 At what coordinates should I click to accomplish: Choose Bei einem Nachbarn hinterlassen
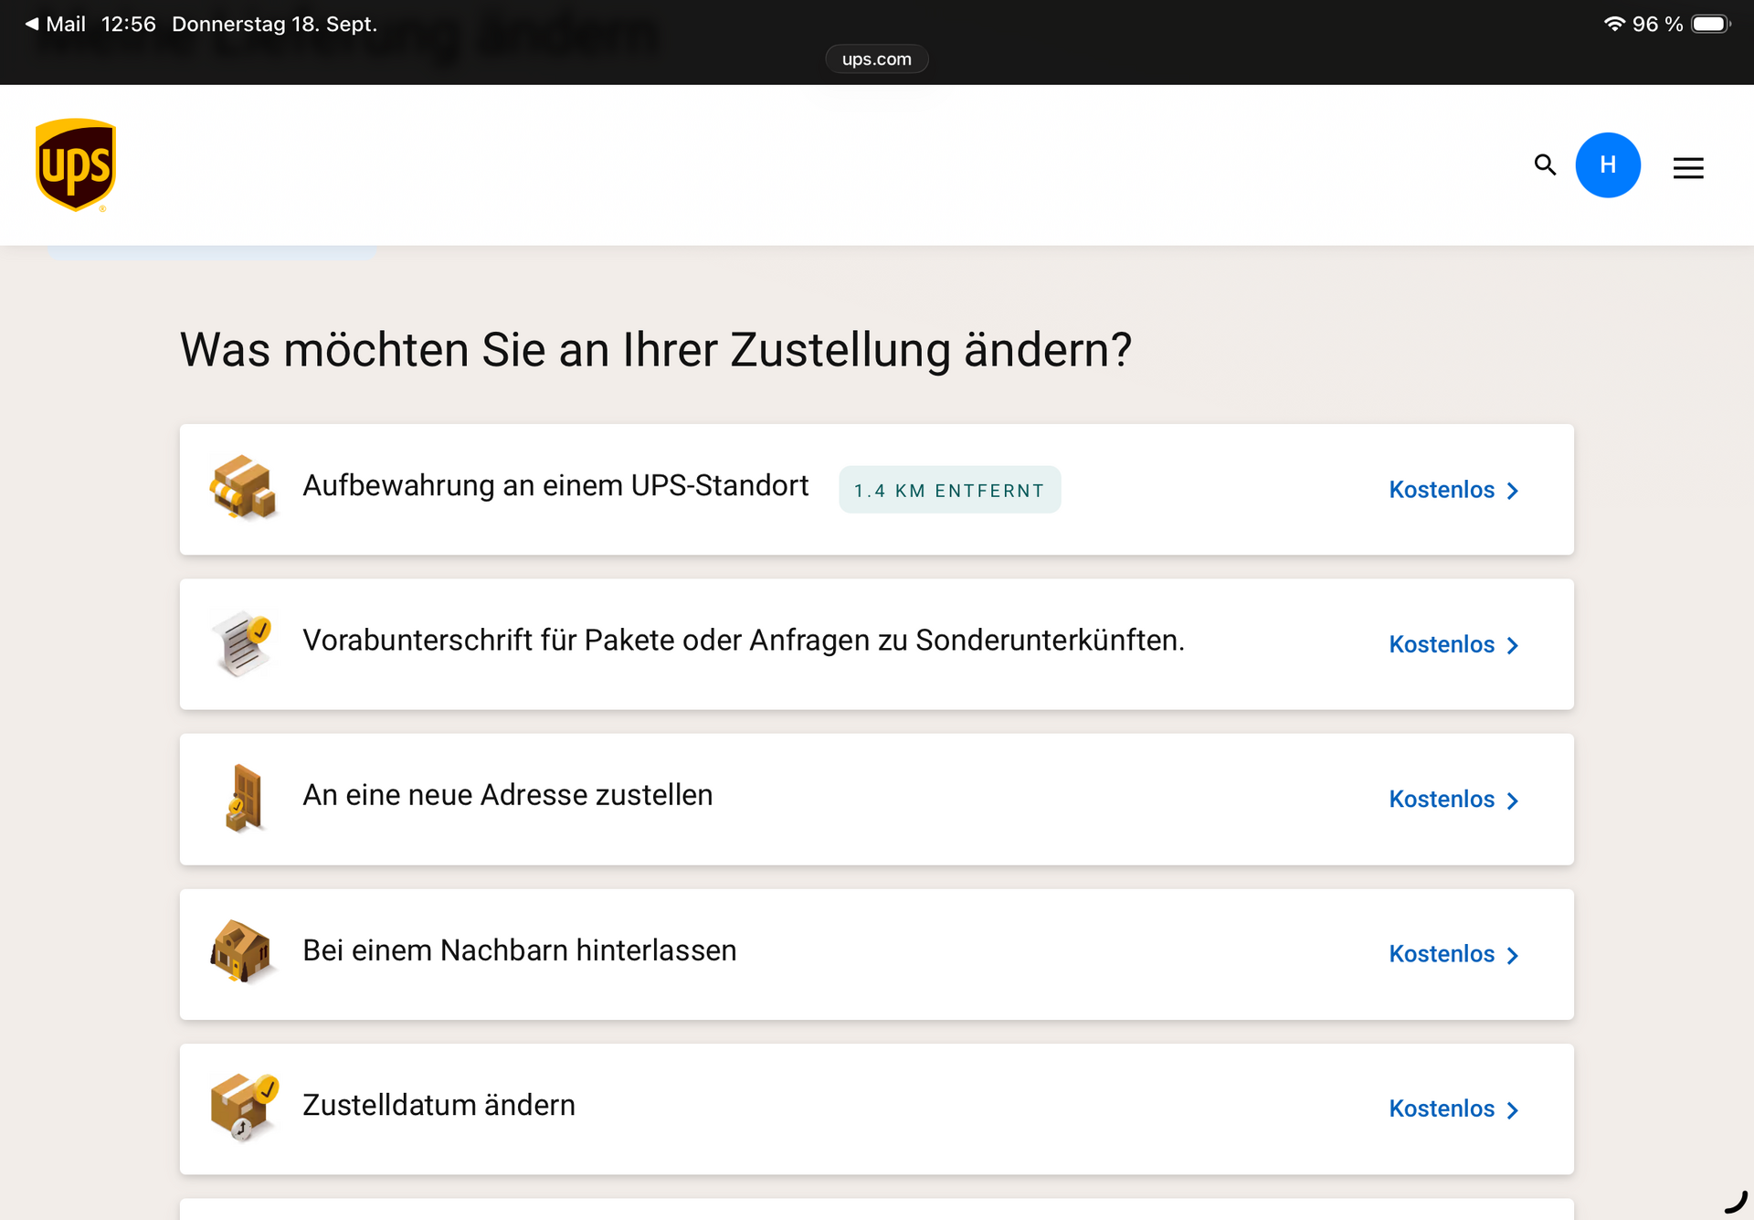point(519,950)
